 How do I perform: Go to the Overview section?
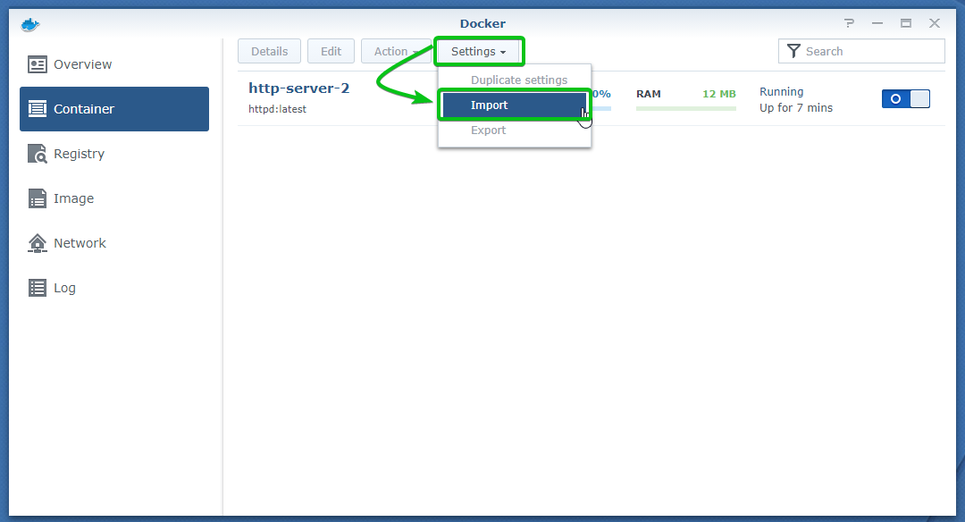[114, 64]
